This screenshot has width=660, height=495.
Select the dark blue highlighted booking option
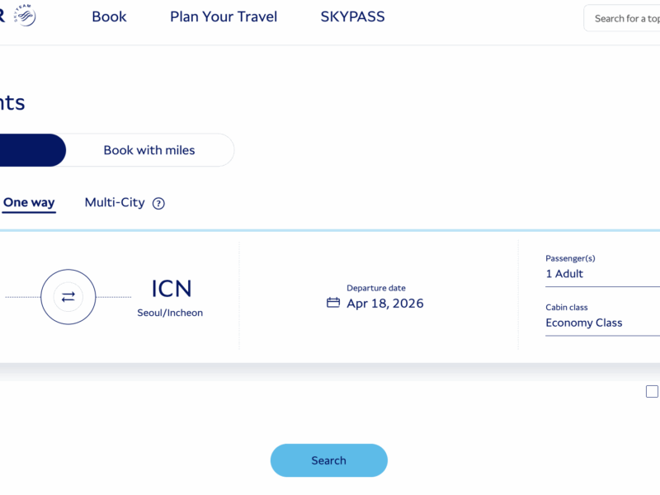31,150
